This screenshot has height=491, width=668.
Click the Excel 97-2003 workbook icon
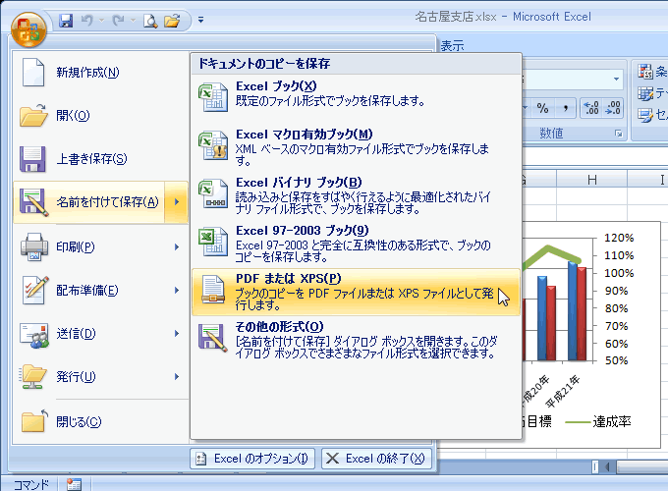tap(213, 242)
